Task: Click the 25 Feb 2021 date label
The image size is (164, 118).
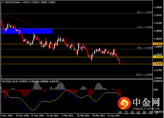Action: pos(83,116)
